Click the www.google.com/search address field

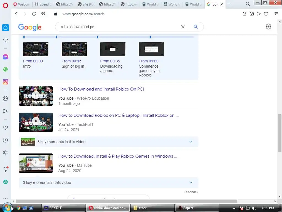(x=83, y=14)
